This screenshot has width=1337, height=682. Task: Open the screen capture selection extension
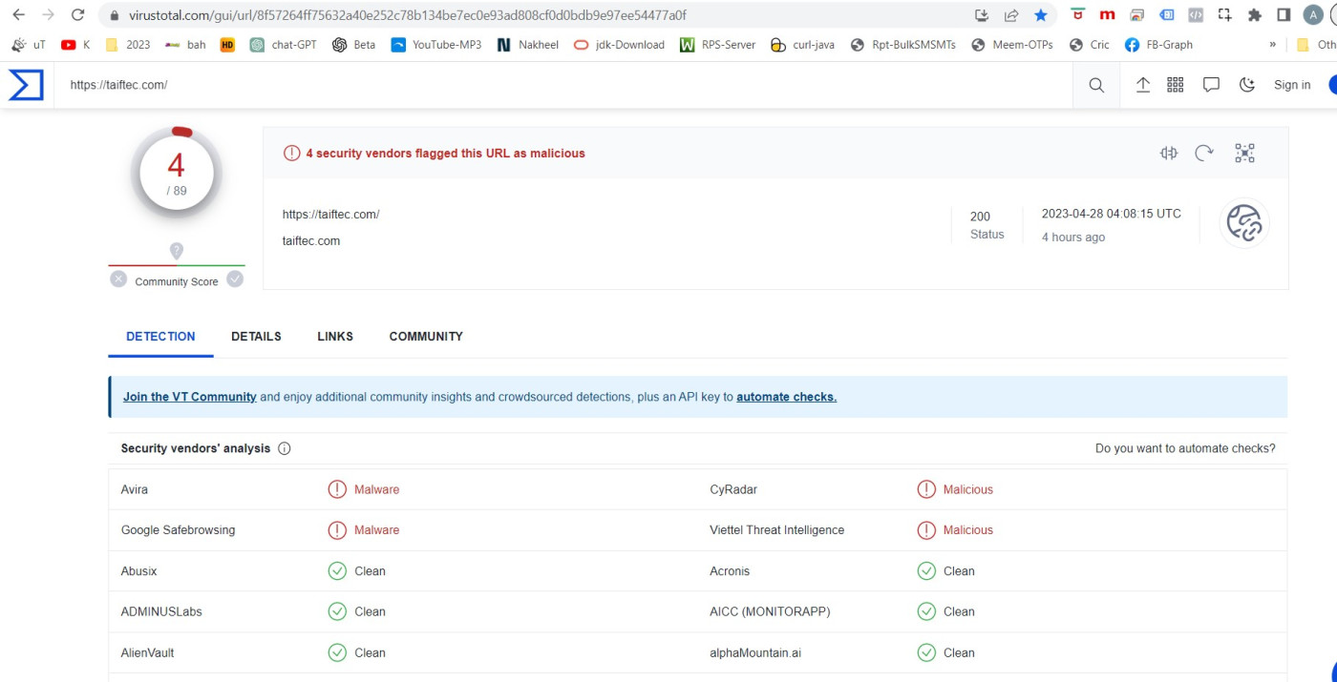tap(1225, 15)
